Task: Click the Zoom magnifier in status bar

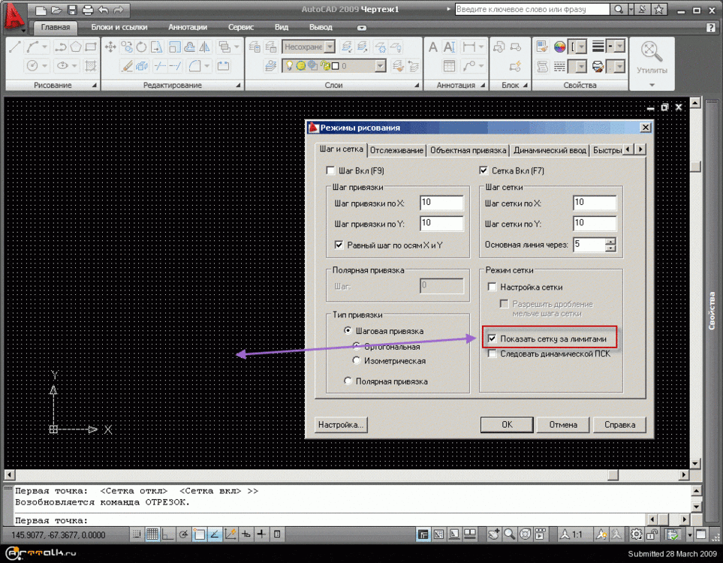Action: tap(509, 534)
